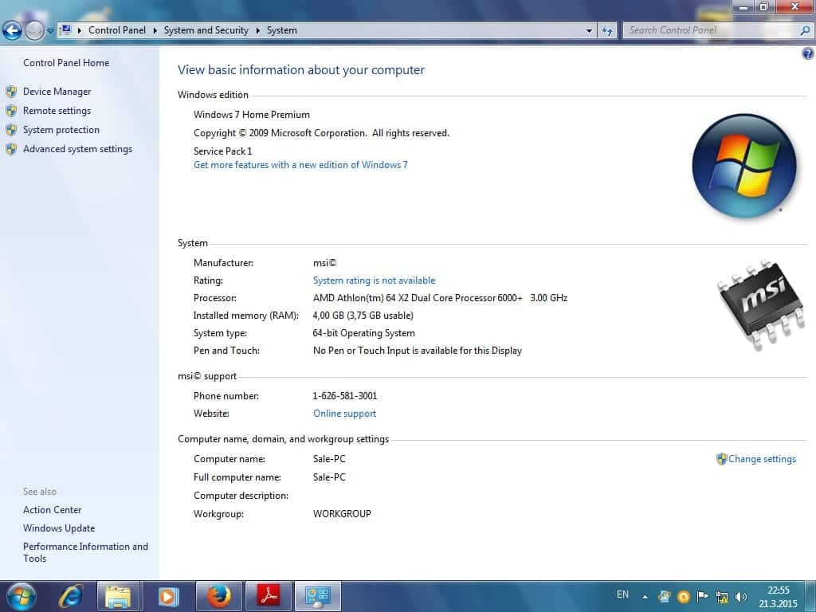
Task: Show hidden tray icons arrow
Action: coord(645,597)
